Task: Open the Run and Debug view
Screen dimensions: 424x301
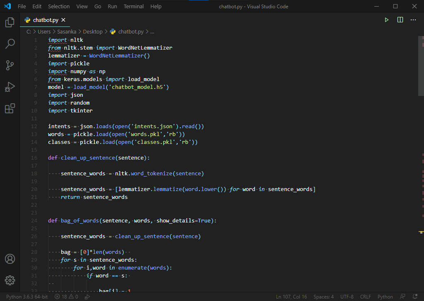Action: 10,87
